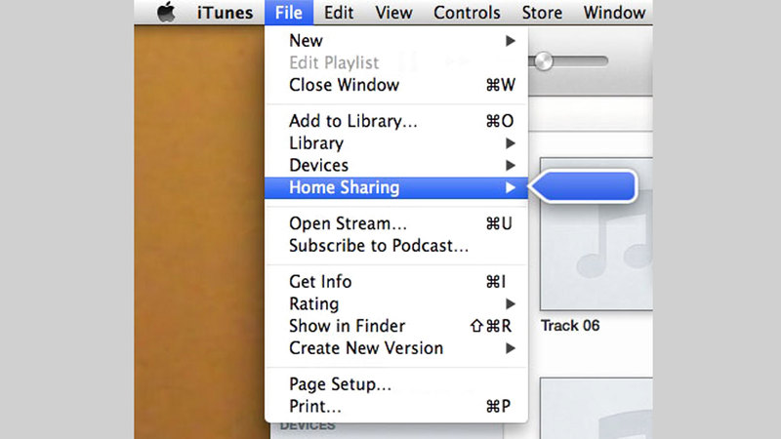Expand the Rating submenu

313,304
